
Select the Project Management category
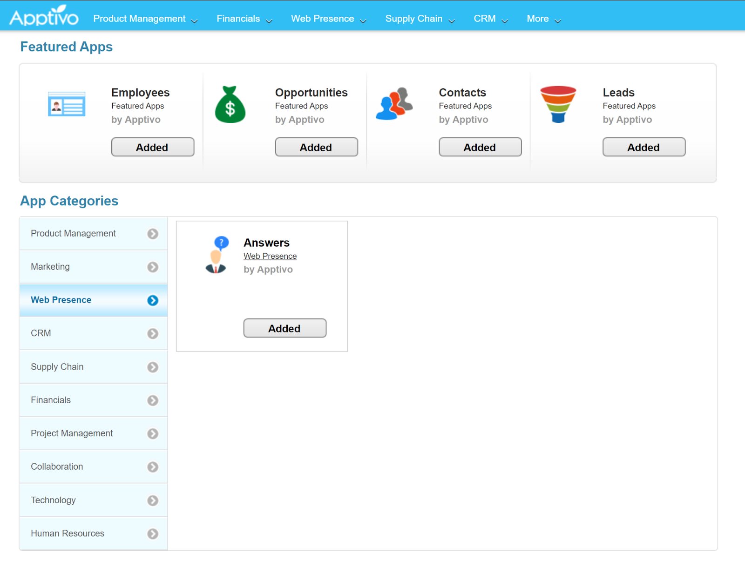point(72,433)
